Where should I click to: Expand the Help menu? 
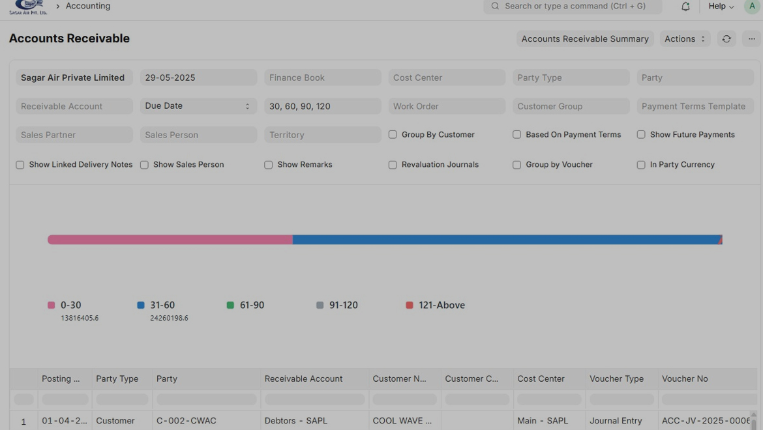click(721, 6)
